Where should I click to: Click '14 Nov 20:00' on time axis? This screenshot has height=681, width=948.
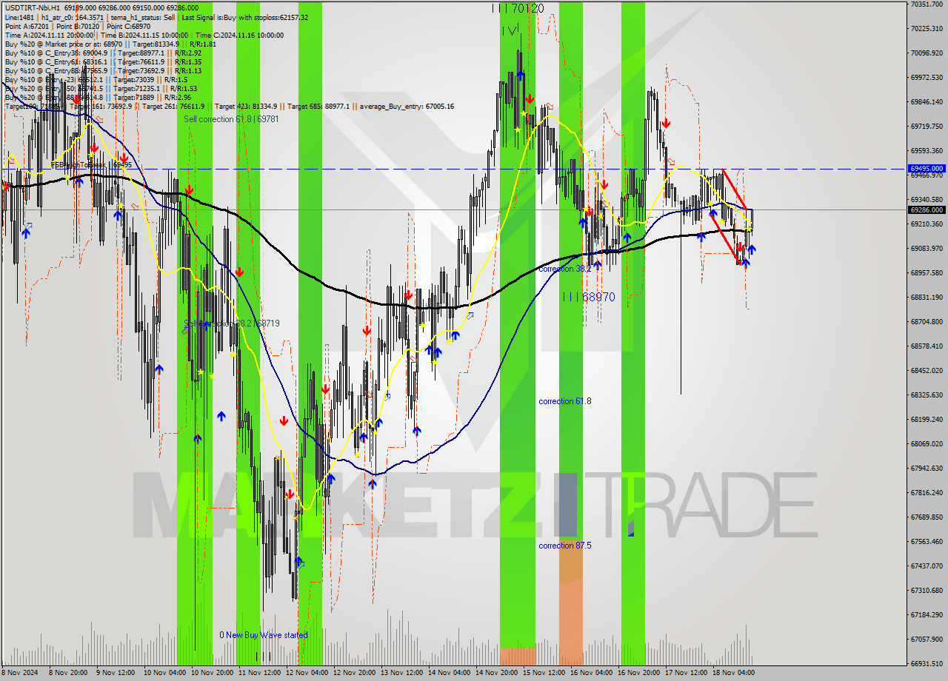click(x=495, y=674)
